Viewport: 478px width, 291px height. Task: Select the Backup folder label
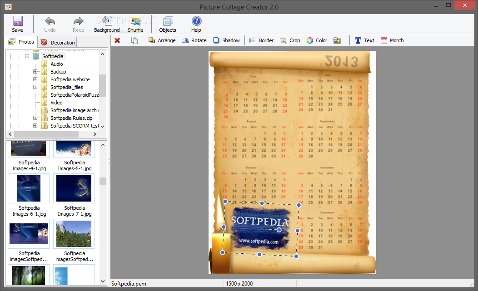tap(58, 72)
